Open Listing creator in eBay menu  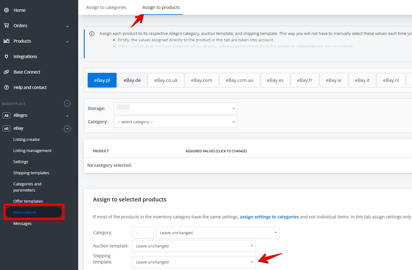pos(27,139)
